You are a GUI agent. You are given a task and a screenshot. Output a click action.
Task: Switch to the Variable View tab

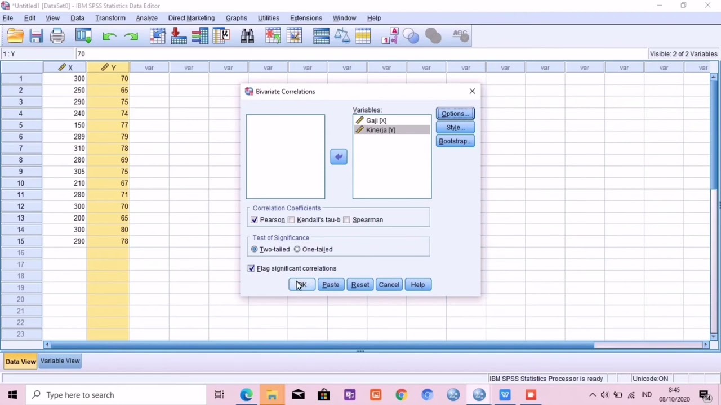point(60,361)
